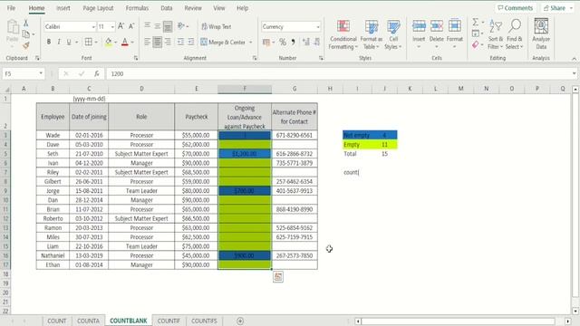
Task: Select the Format Painter brush
Action: click(26, 45)
